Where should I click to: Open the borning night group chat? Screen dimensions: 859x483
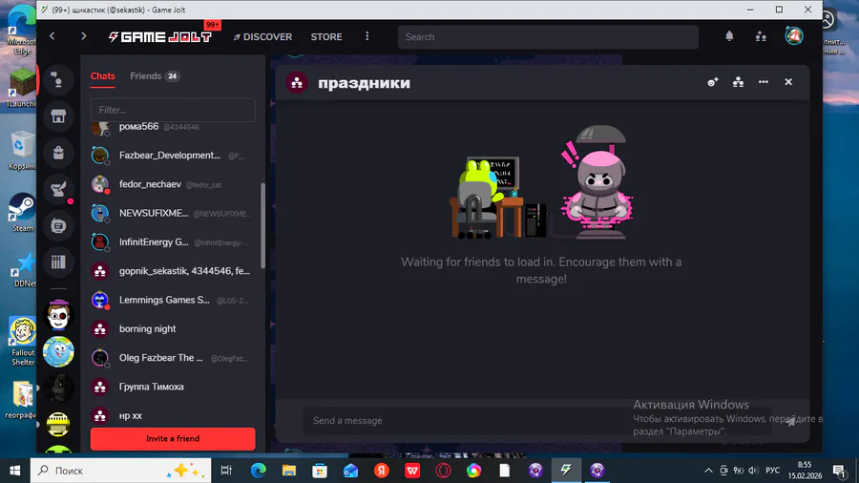(x=173, y=329)
